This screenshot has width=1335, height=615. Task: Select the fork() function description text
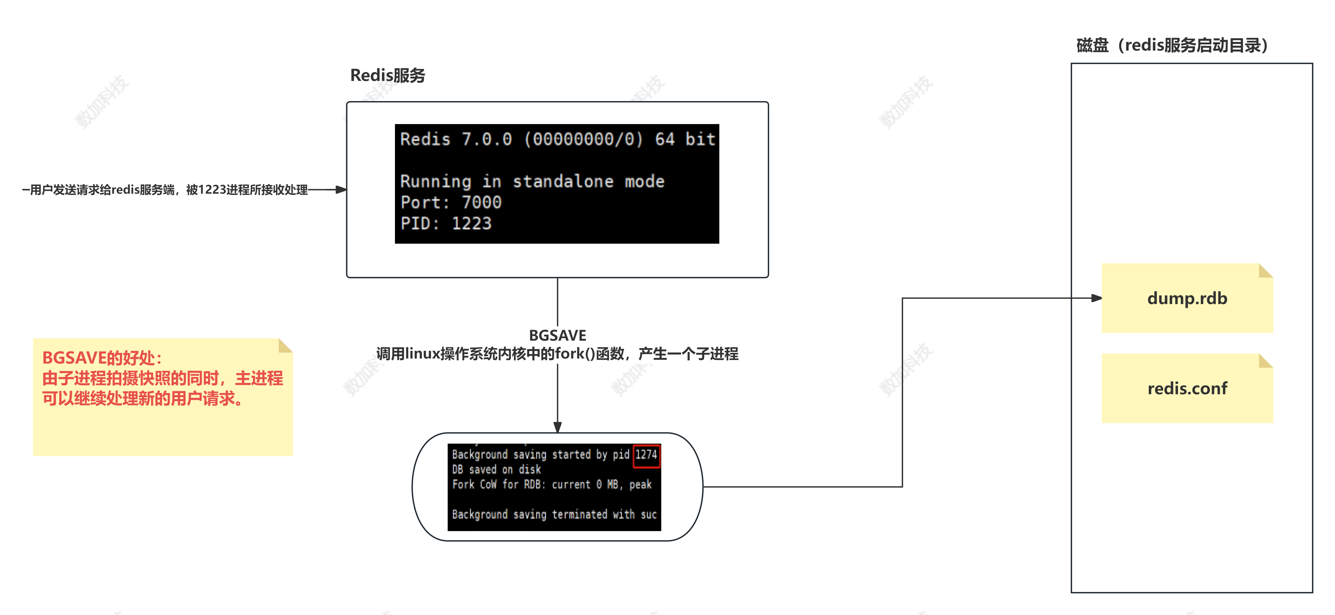557,354
